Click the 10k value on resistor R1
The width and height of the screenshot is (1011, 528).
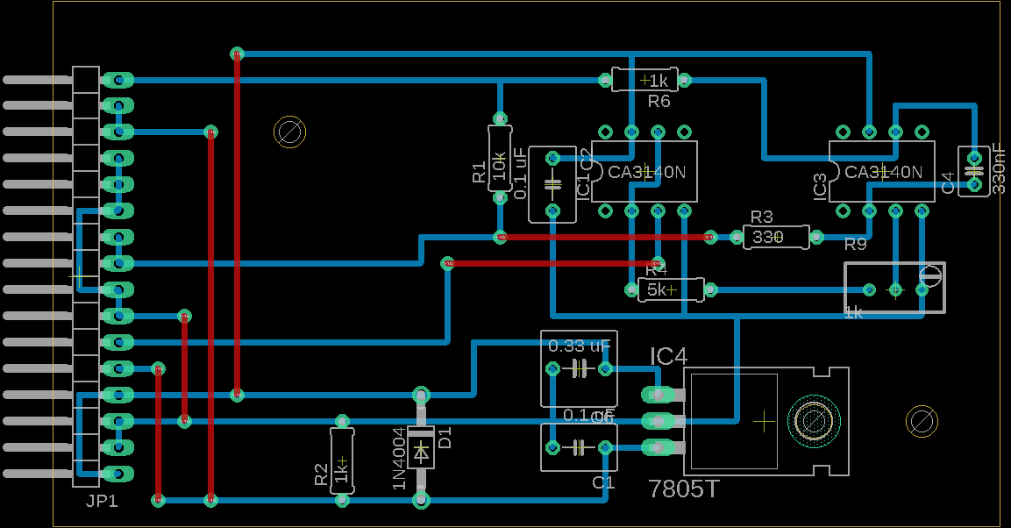tap(500, 166)
